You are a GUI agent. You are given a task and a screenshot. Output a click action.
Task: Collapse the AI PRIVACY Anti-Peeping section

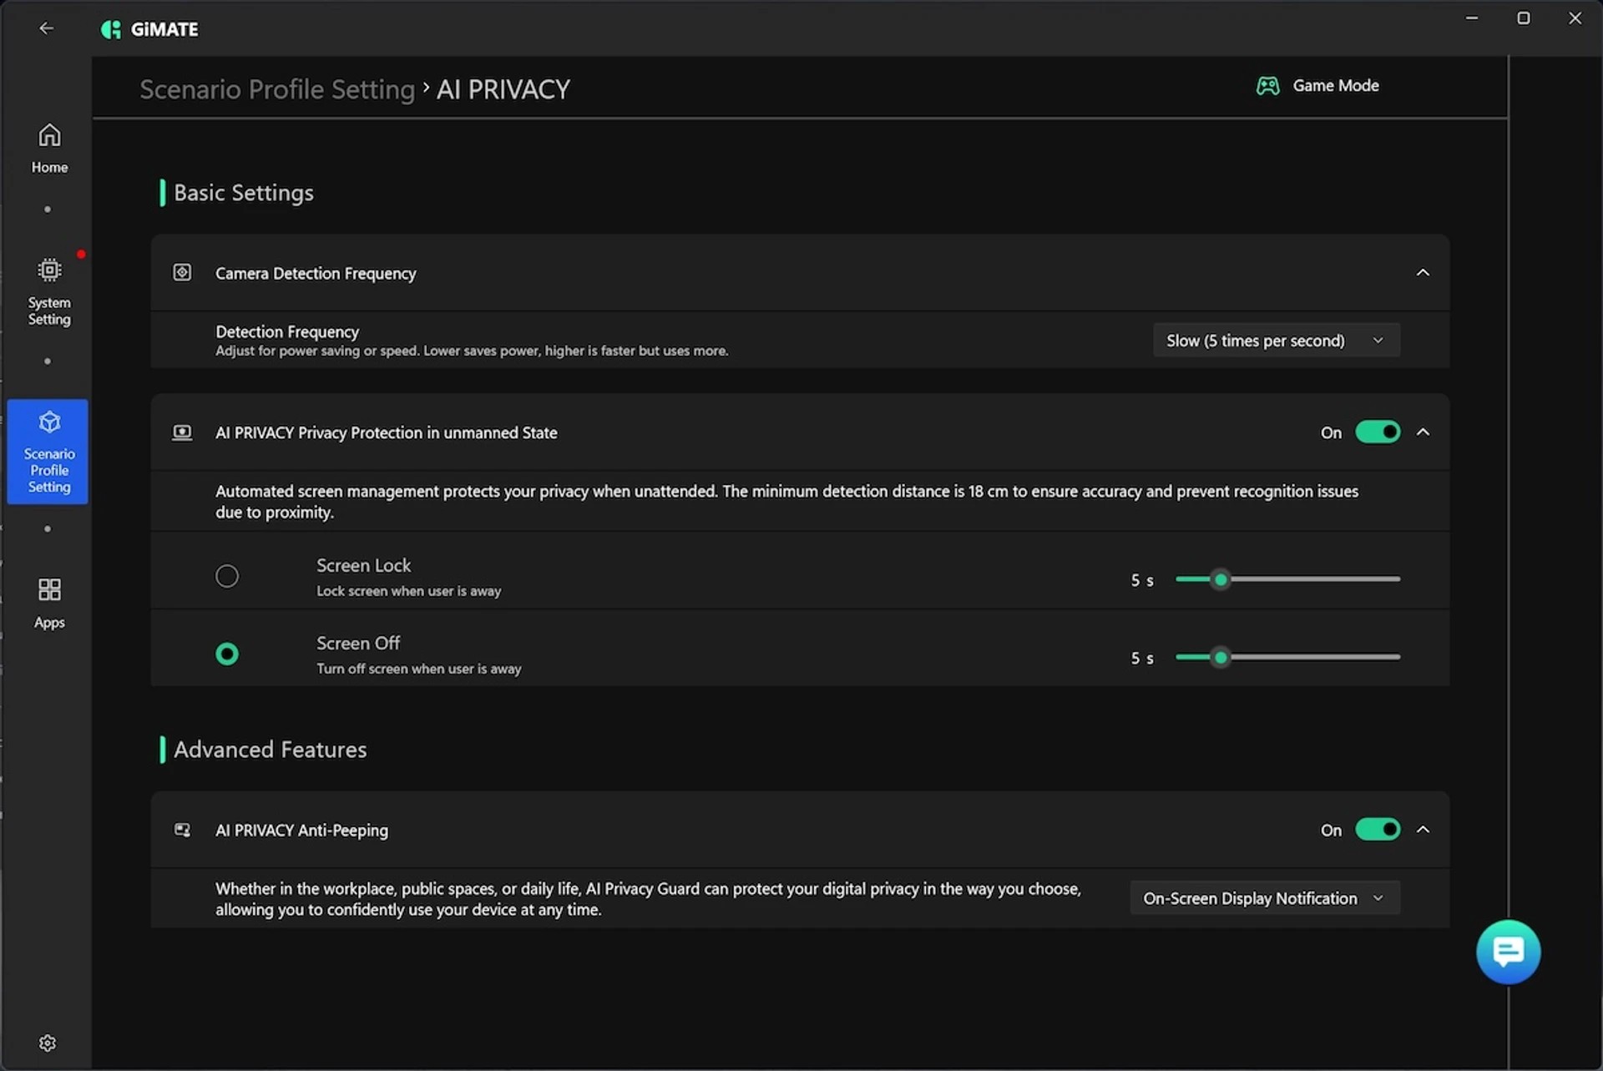[1423, 830]
